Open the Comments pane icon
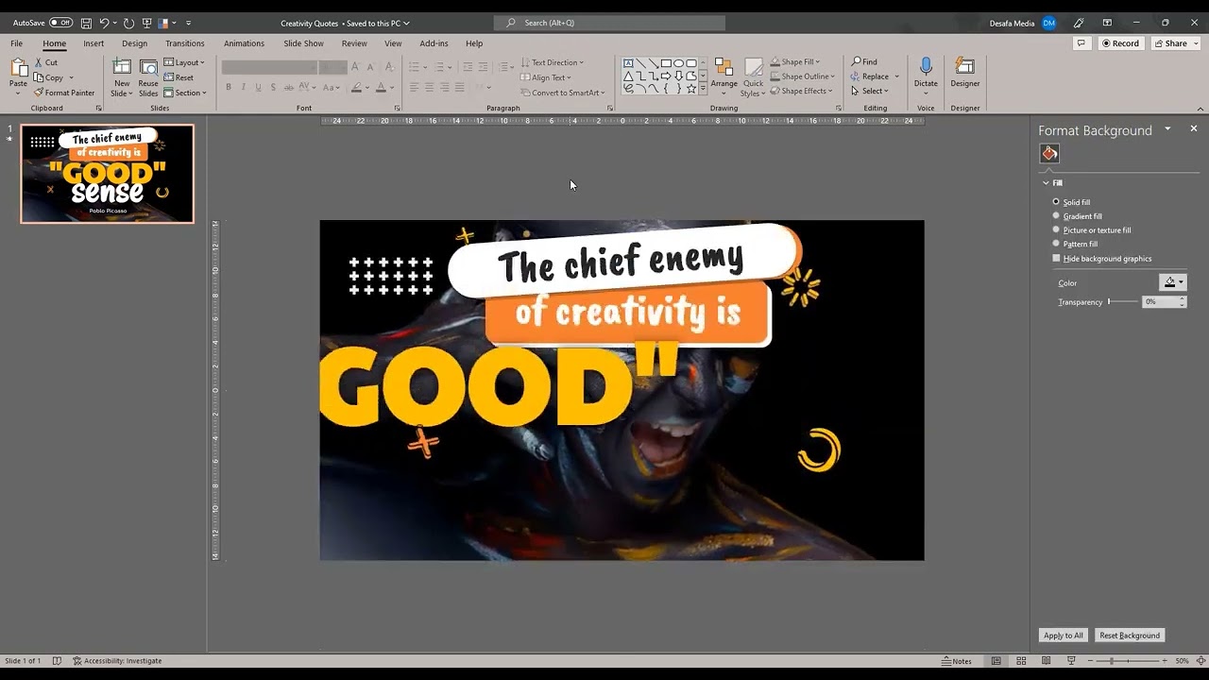The height and width of the screenshot is (680, 1209). pos(1081,43)
